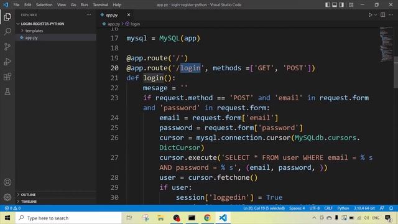The width and height of the screenshot is (398, 224).
Task: Open the Terminal menu
Action: pos(100,5)
